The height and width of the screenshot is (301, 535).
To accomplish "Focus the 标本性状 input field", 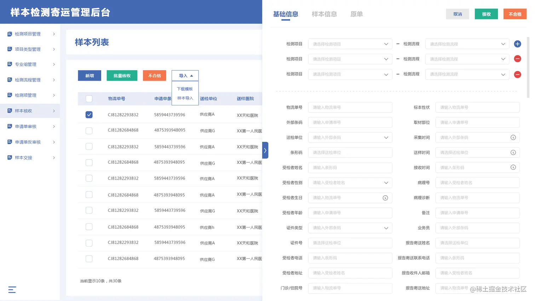I will pos(477,108).
